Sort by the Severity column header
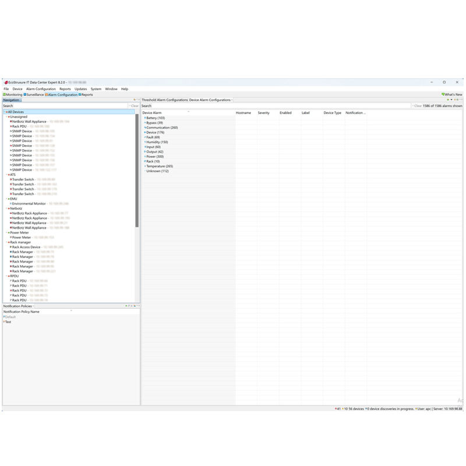 pyautogui.click(x=264, y=112)
